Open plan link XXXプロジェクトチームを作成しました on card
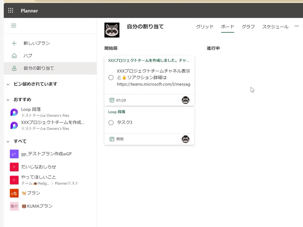The width and height of the screenshot is (303, 227). [149, 60]
